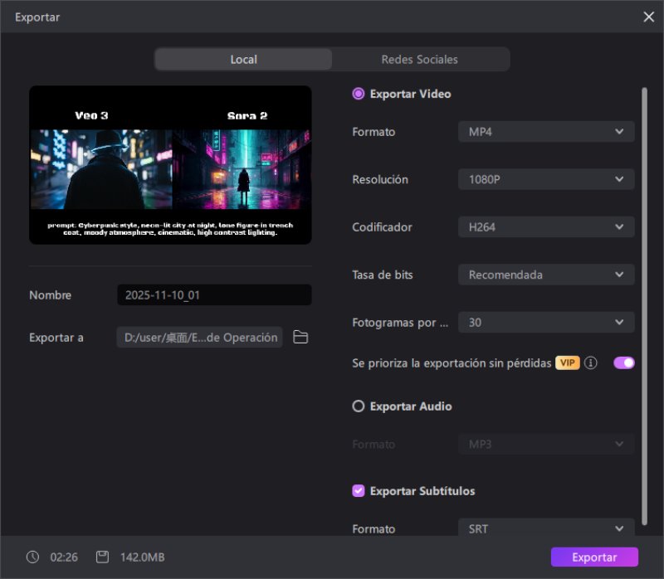The image size is (664, 579).
Task: Open the Codificador H264 dropdown
Action: pyautogui.click(x=546, y=227)
